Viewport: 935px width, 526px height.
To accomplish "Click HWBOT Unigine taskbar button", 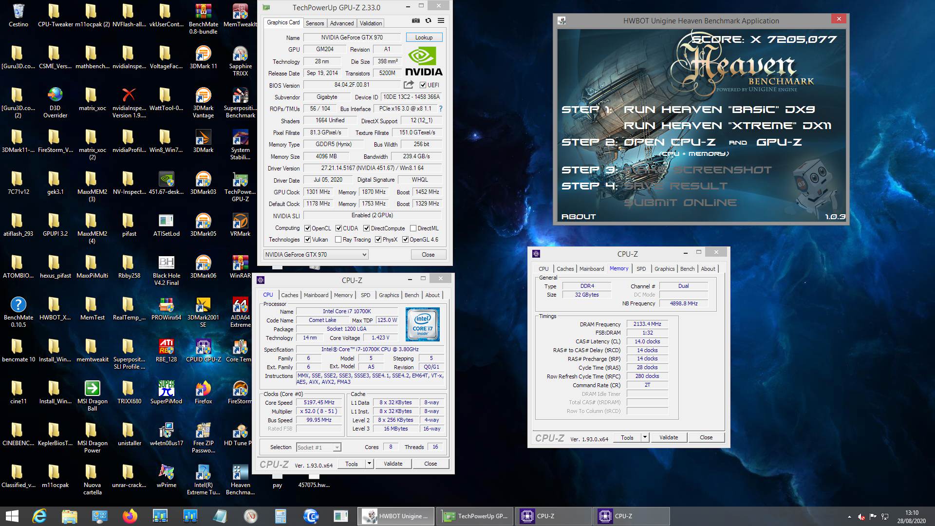I will coord(396,516).
